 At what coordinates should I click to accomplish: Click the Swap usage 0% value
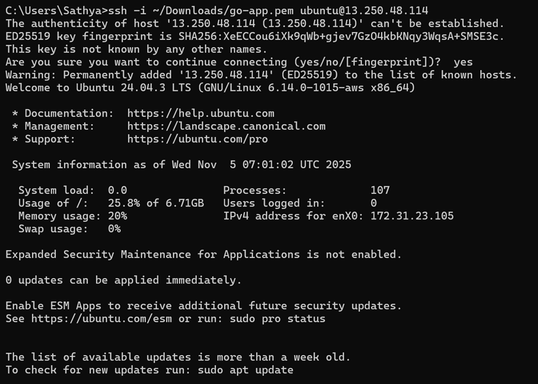pos(114,229)
